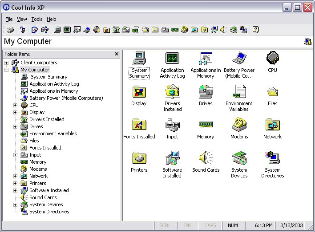315x232 pixels.
Task: Click the Network toolbar icon
Action: [x=194, y=30]
